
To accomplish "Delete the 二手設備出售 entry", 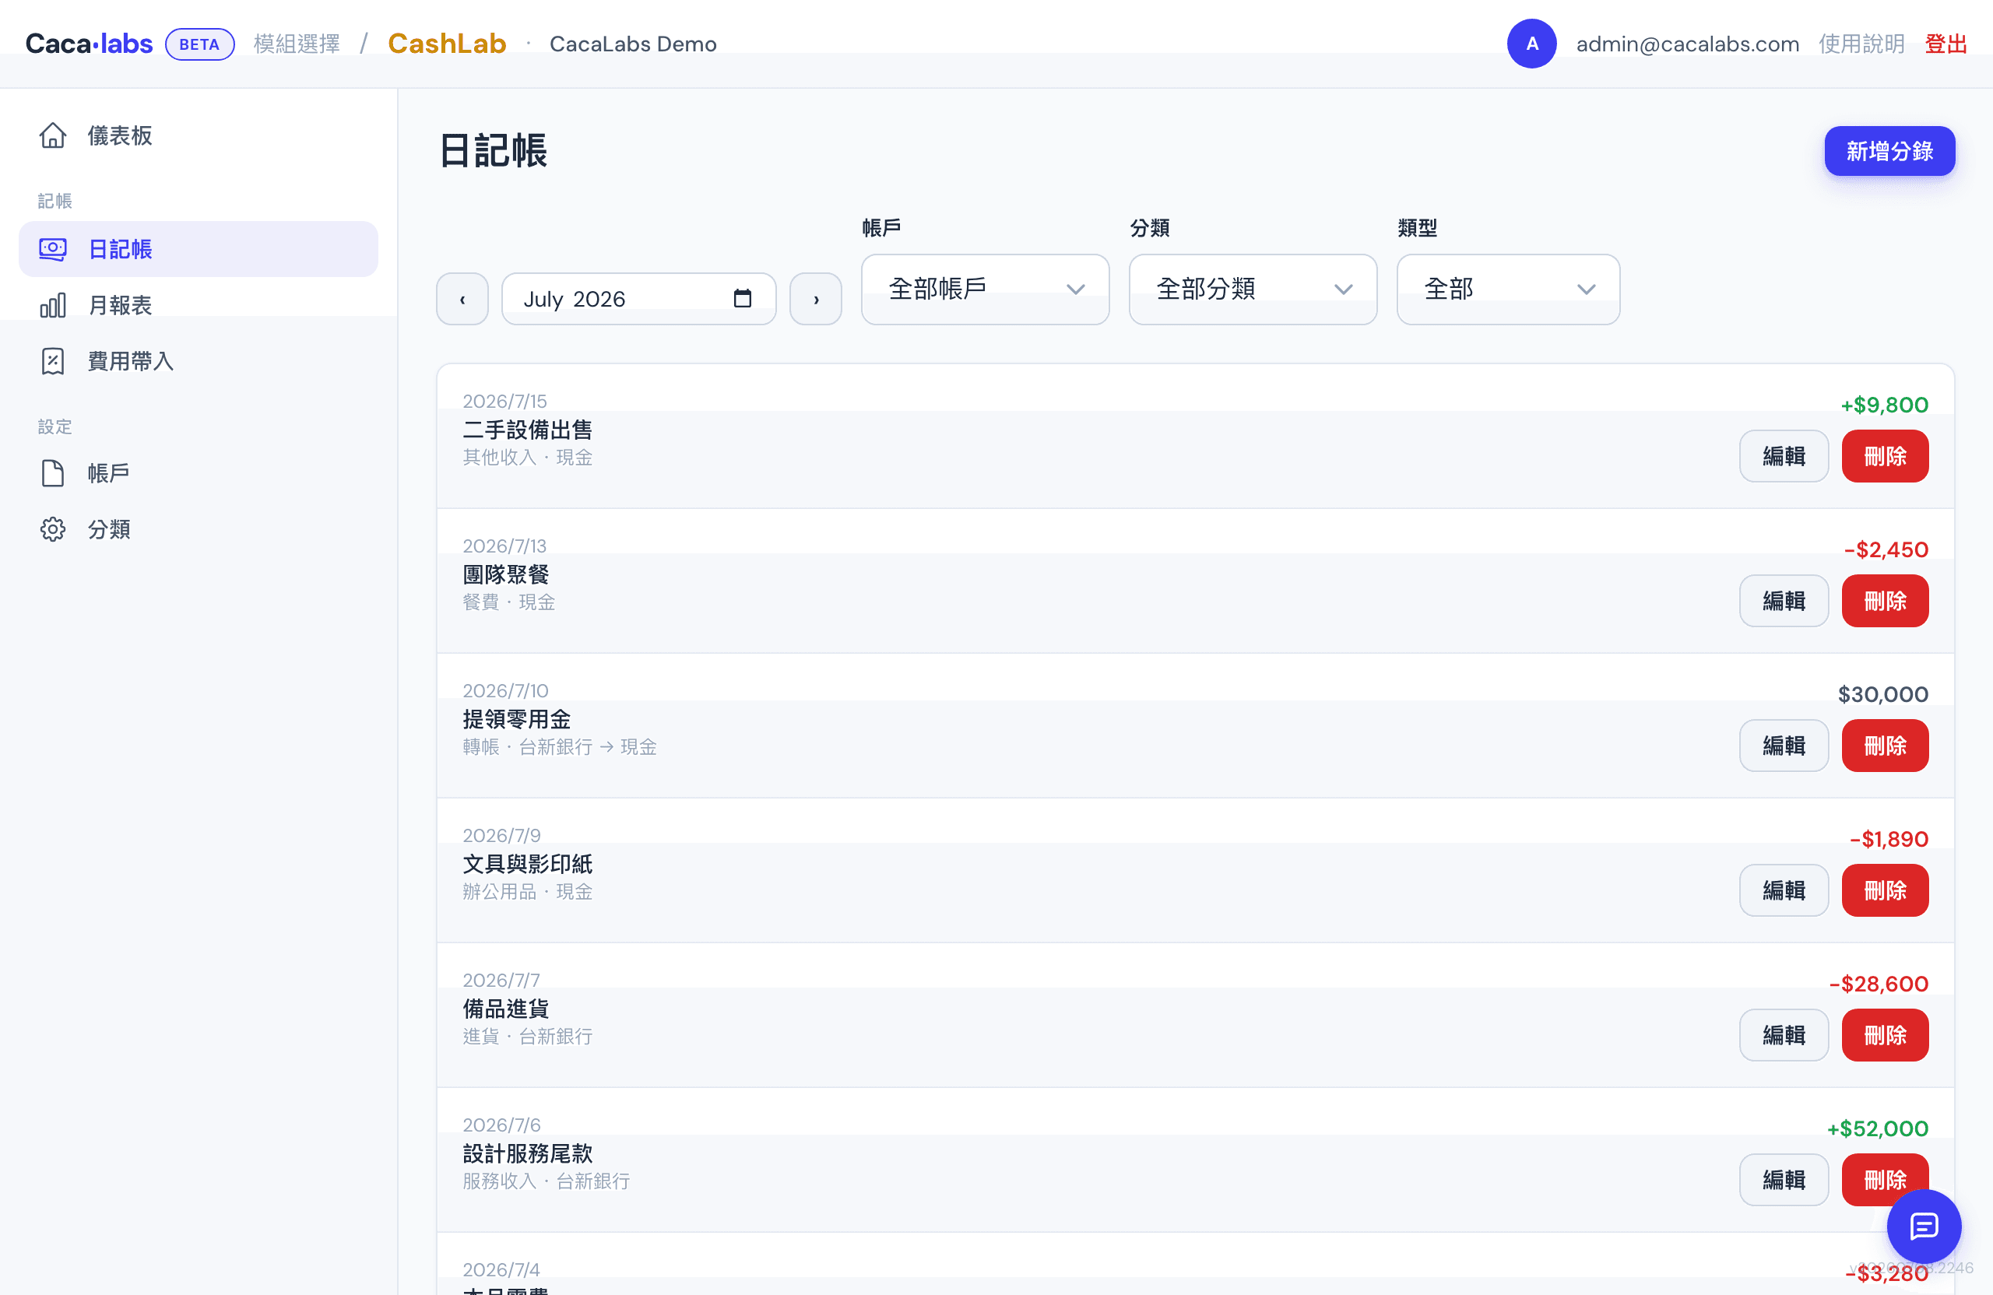I will pos(1885,456).
